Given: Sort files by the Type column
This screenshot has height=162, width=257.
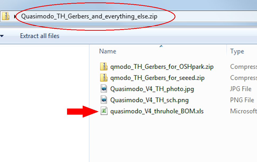Looking at the screenshot, I should tap(237, 51).
